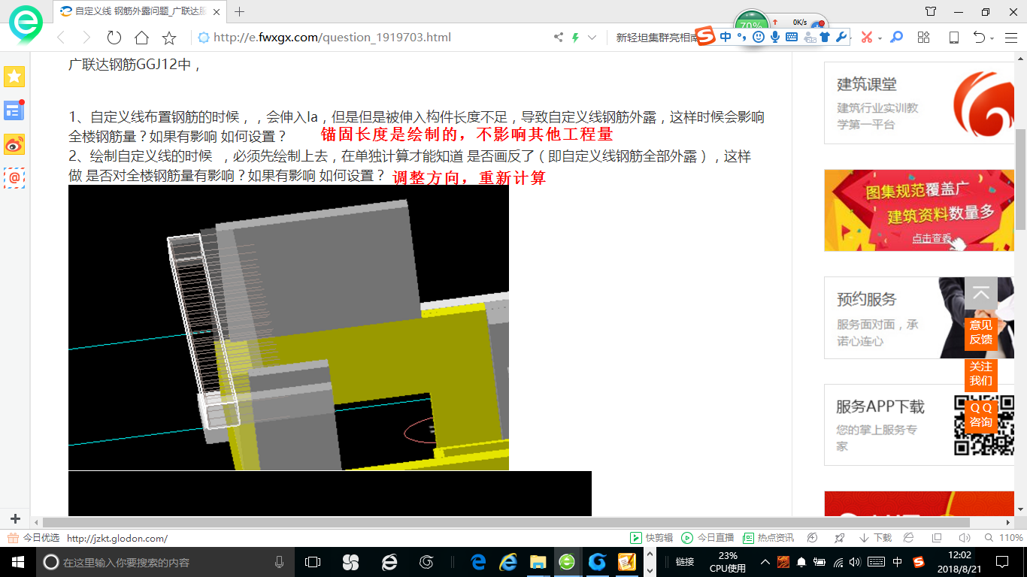This screenshot has height=577, width=1027.
Task: Click the vertical page scrollbar
Action: click(1021, 179)
